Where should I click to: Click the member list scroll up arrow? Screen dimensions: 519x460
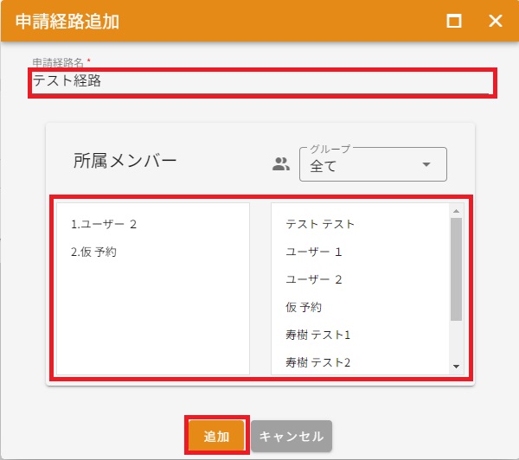tap(456, 210)
